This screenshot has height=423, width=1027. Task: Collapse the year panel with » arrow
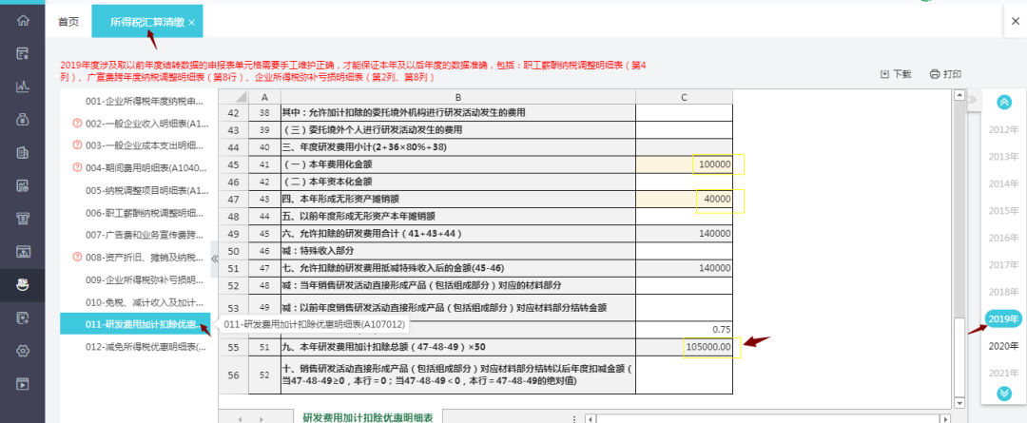pos(973,99)
